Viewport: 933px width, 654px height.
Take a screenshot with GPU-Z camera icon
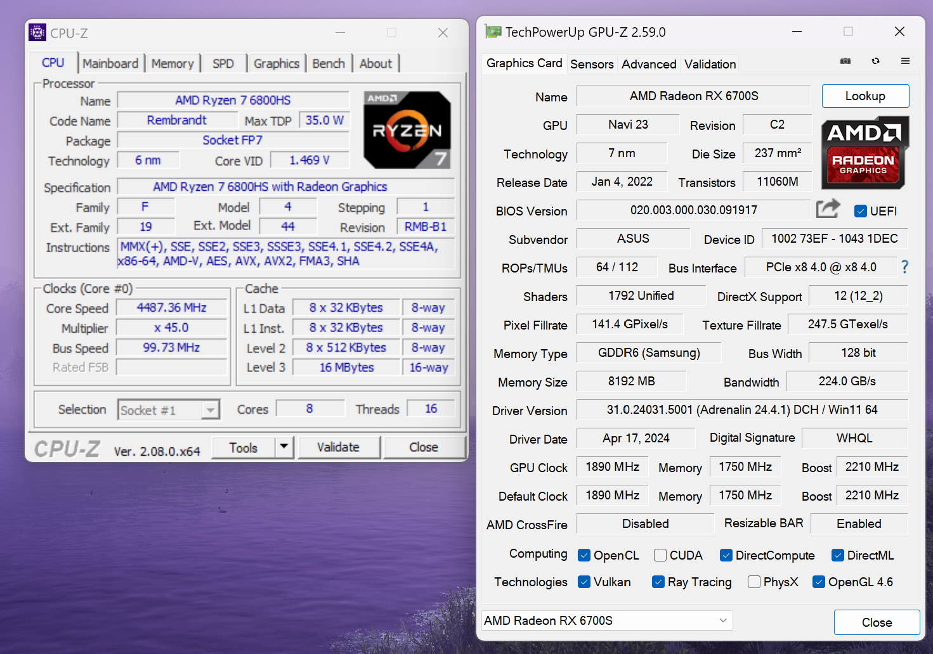[x=845, y=61]
